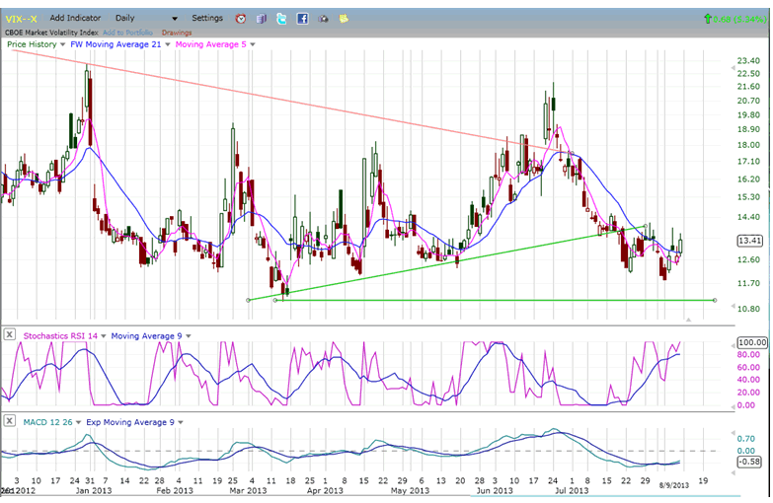The image size is (773, 503).
Task: Expand the Price History dropdown arrow
Action: (63, 44)
